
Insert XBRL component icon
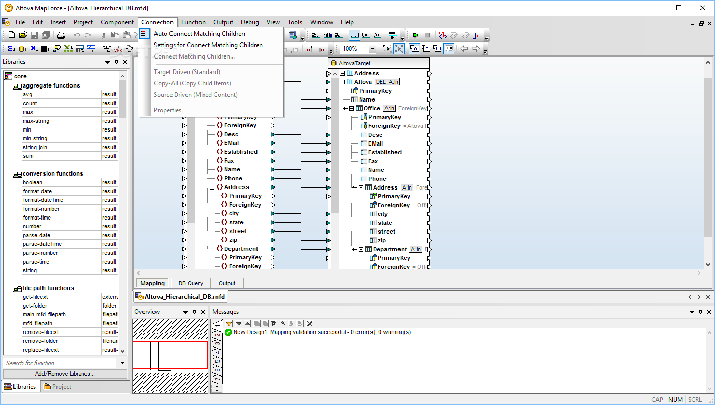80,48
